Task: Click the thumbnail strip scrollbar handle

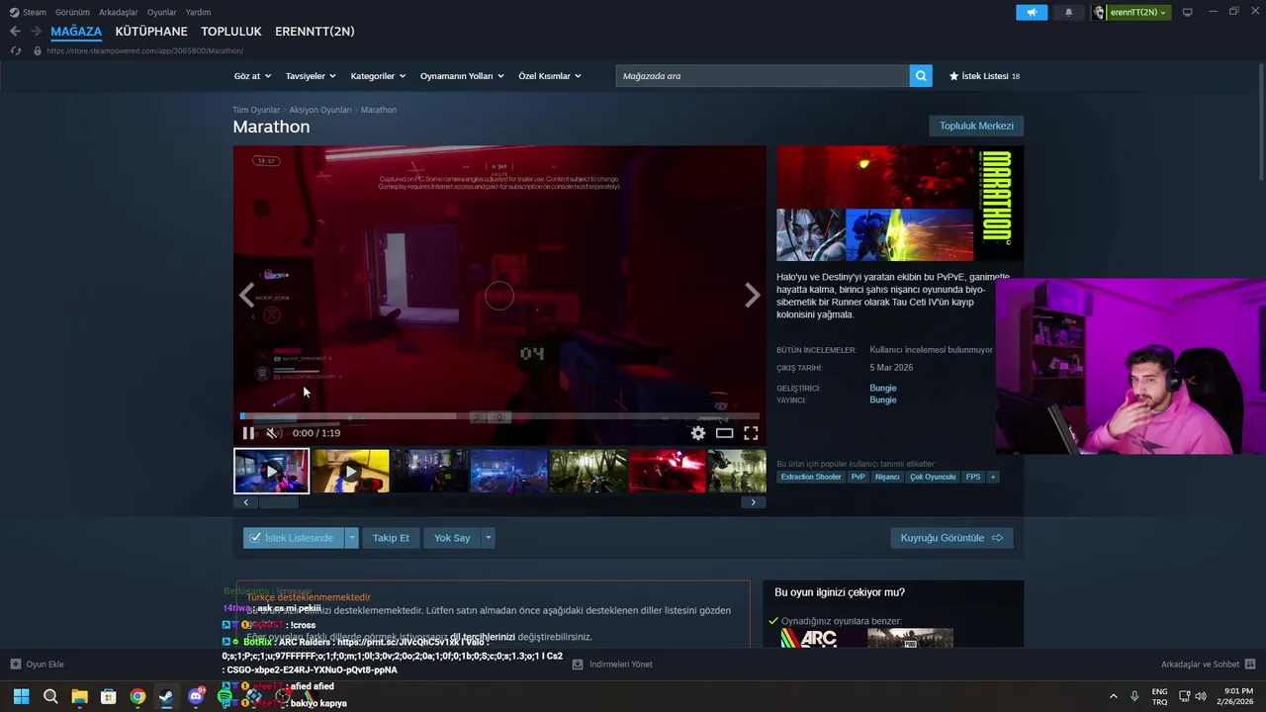Action: (x=278, y=502)
